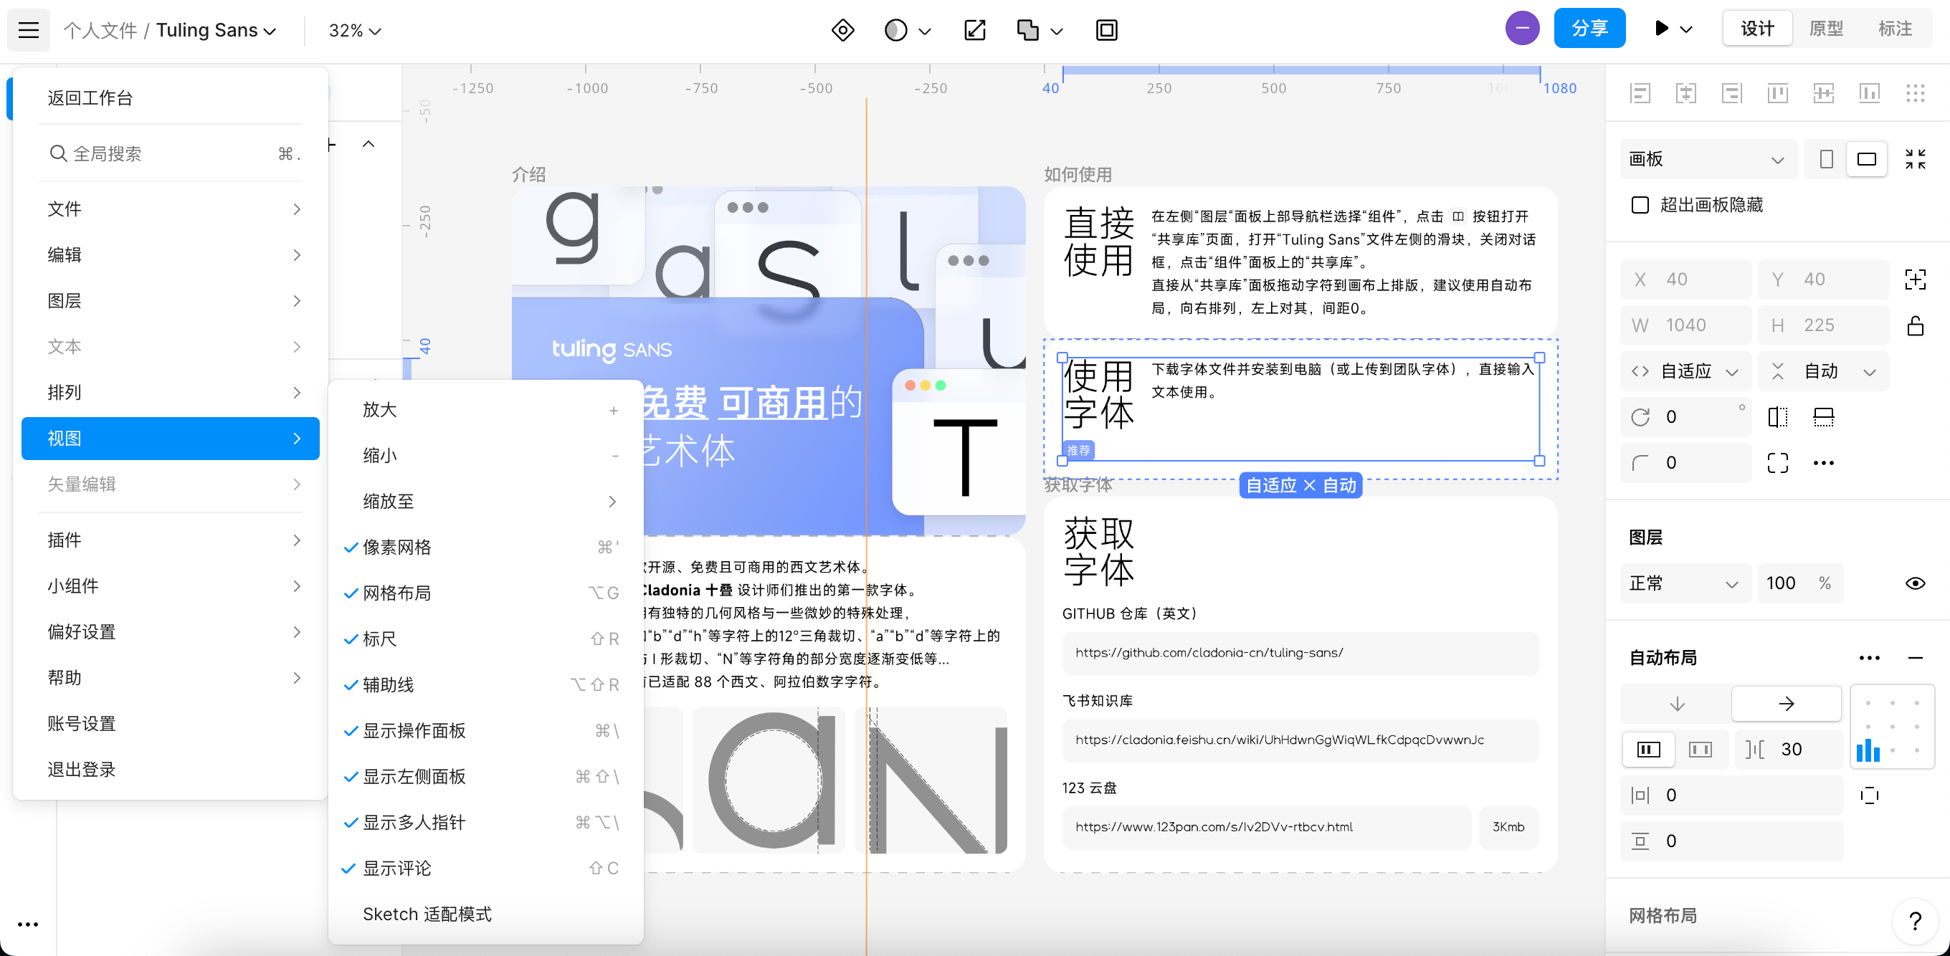The height and width of the screenshot is (956, 1950).
Task: Remove auto layout with minus icon
Action: 1915,658
